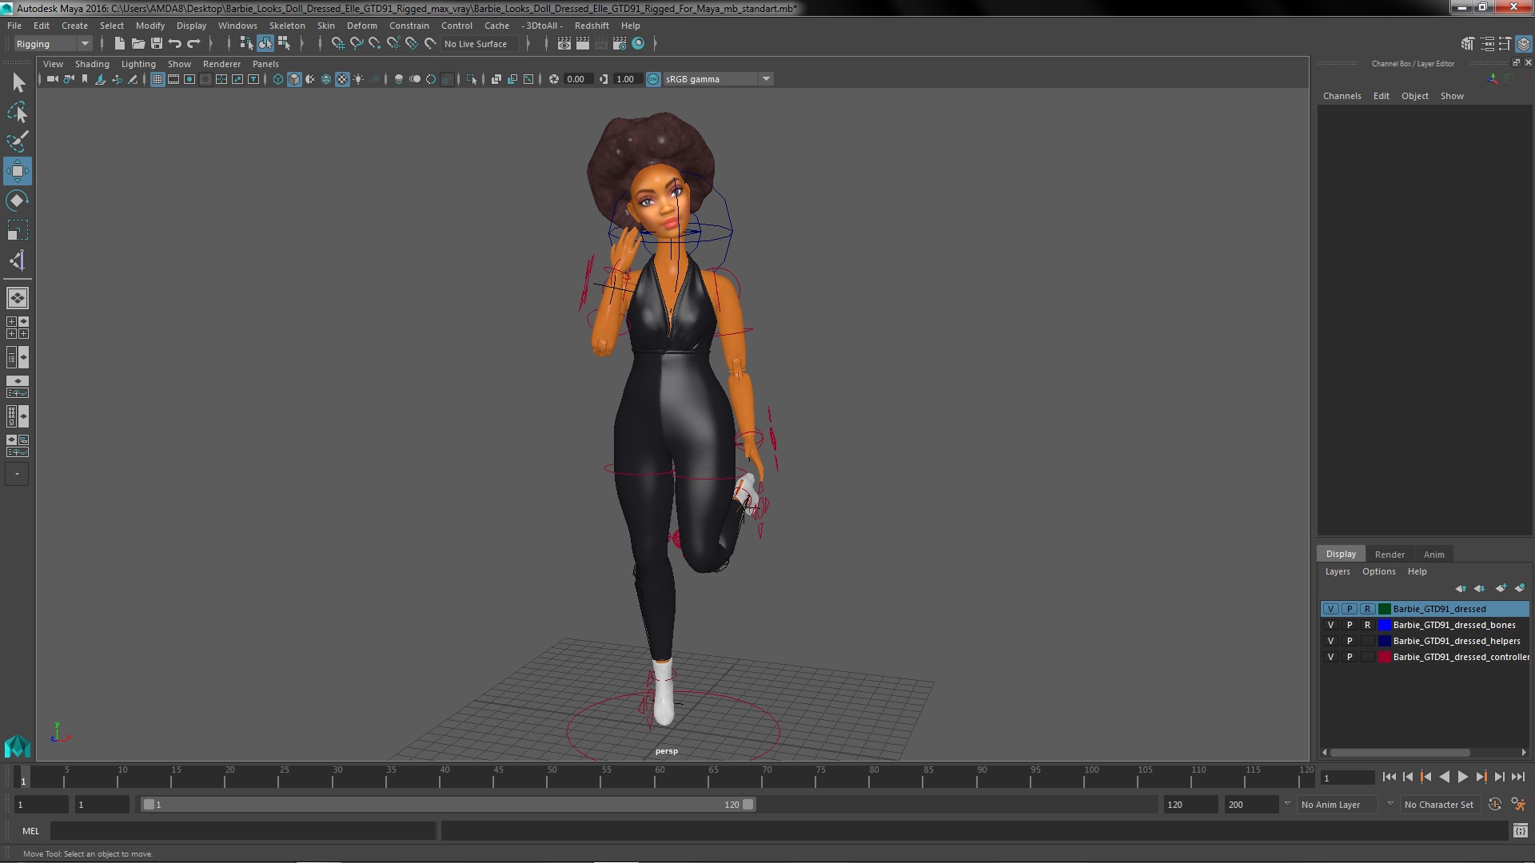Click the Layer Editor horizontal scrollbar
Image resolution: width=1535 pixels, height=863 pixels.
click(x=1399, y=753)
